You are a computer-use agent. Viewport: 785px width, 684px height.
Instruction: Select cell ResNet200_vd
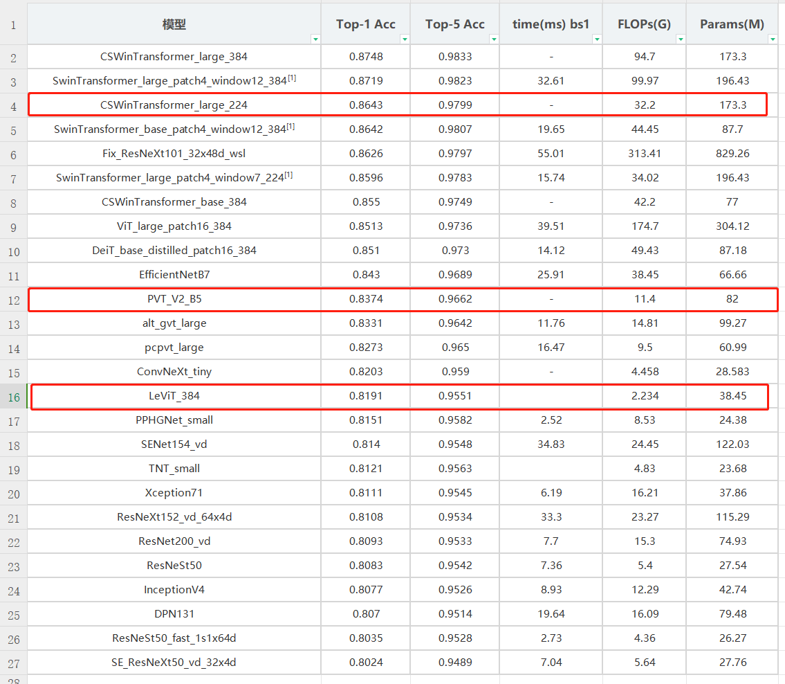pyautogui.click(x=174, y=541)
